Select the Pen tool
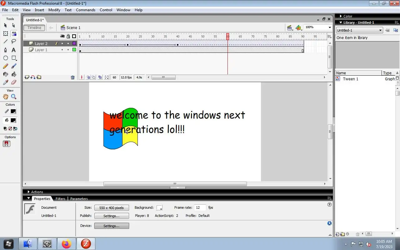400x250 pixels. pos(5,50)
